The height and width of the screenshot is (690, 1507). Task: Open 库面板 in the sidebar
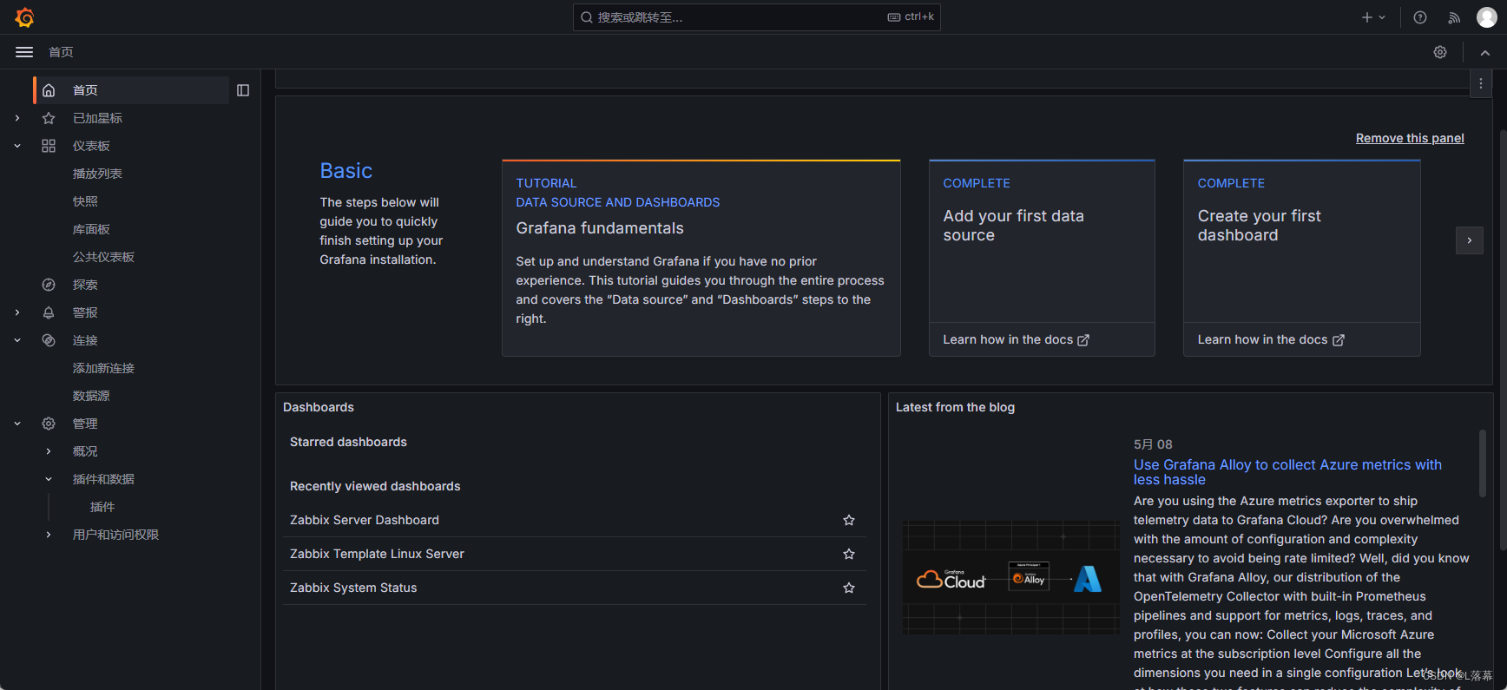(91, 229)
